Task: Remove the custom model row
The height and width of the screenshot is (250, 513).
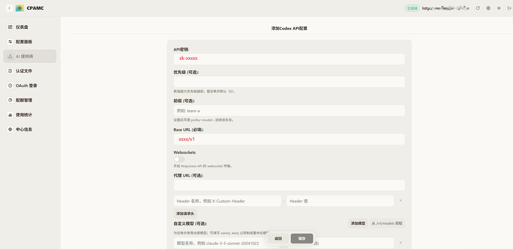Action: click(x=400, y=243)
